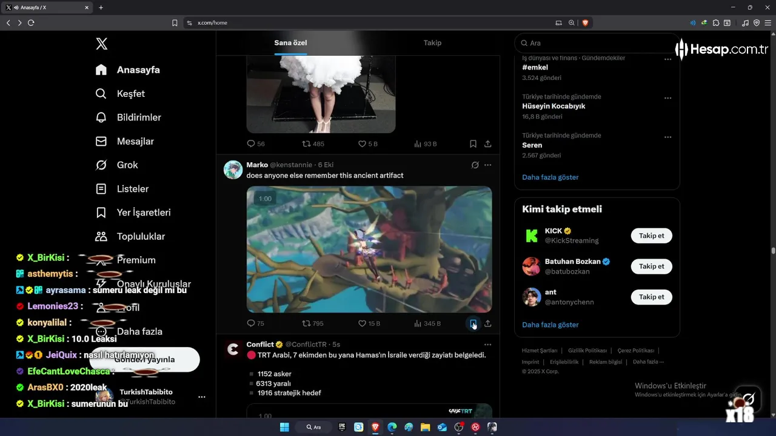Open the #emkel trending topic
776x436 pixels.
(535, 68)
